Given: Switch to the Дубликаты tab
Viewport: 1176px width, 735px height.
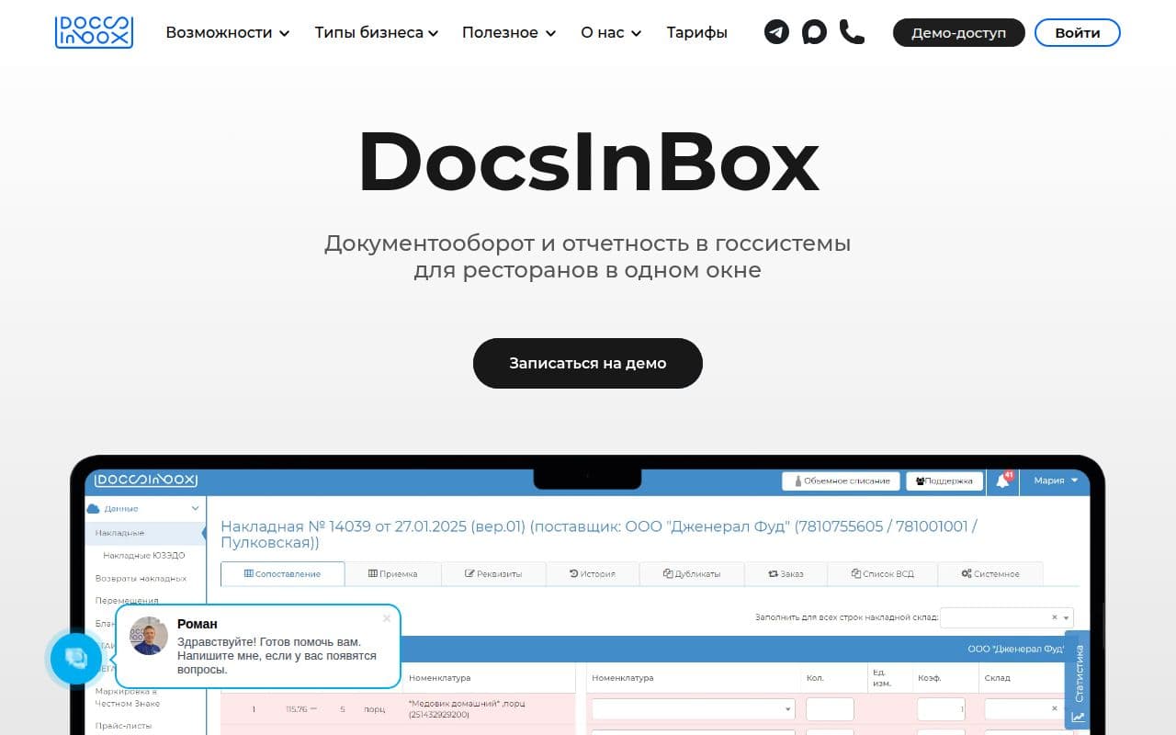Looking at the screenshot, I should [x=692, y=573].
